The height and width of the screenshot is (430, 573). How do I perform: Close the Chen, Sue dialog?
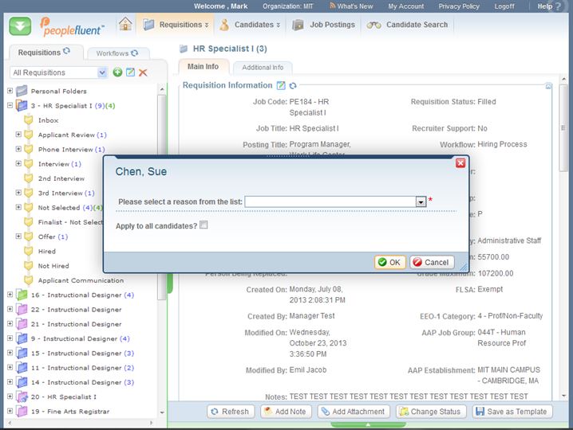(460, 163)
